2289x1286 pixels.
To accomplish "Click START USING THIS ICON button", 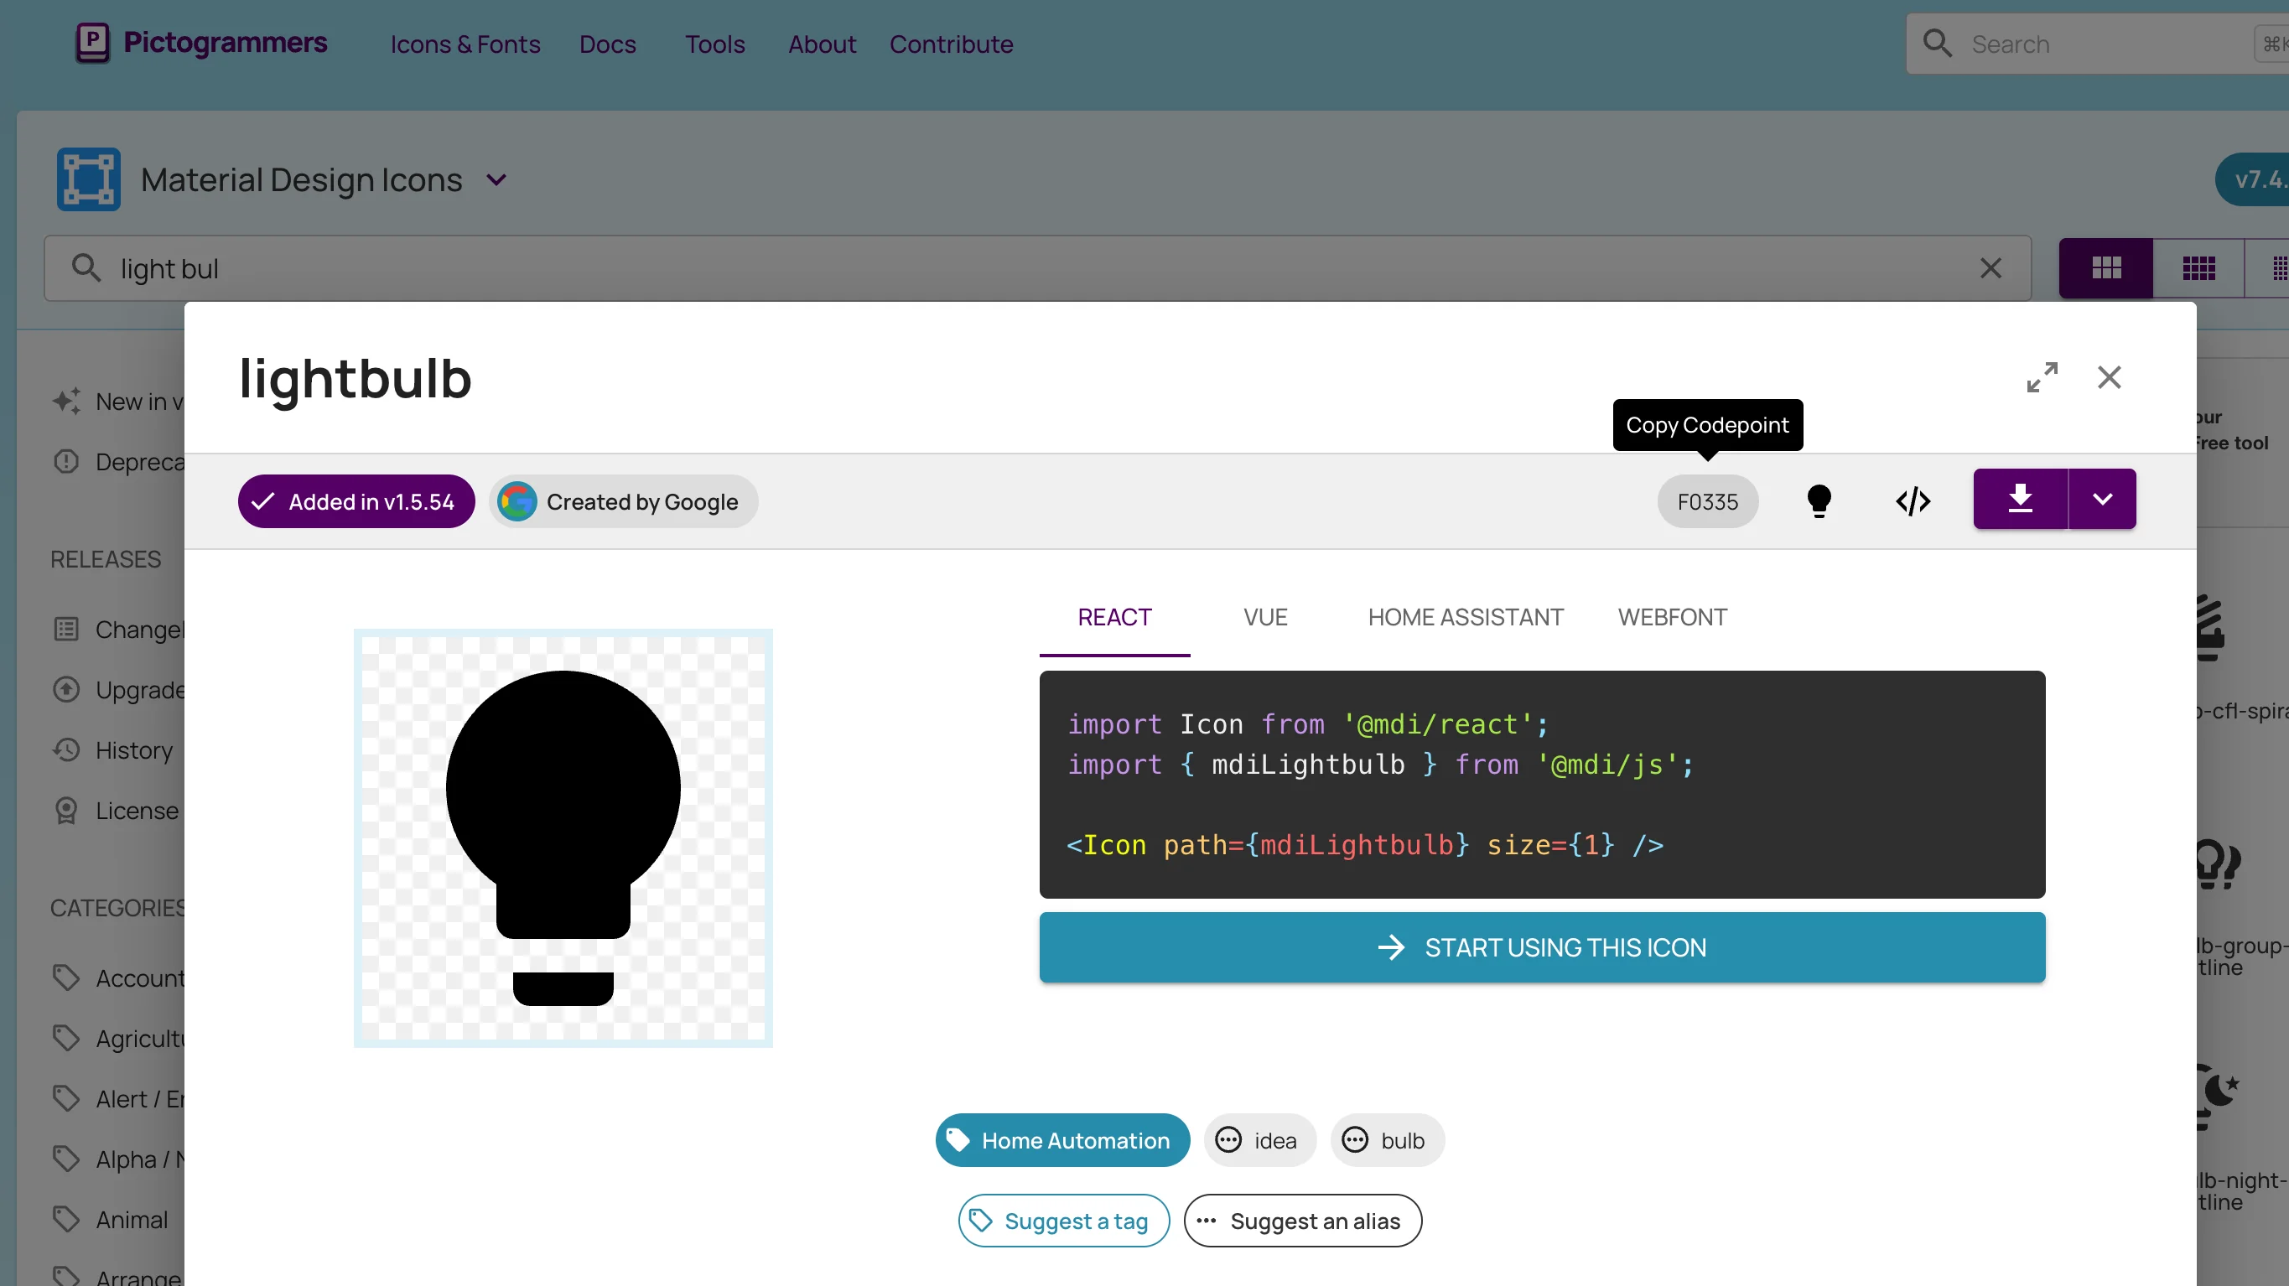I will click(1542, 947).
